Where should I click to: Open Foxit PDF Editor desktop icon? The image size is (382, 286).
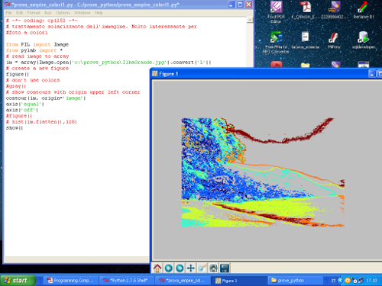(x=276, y=12)
